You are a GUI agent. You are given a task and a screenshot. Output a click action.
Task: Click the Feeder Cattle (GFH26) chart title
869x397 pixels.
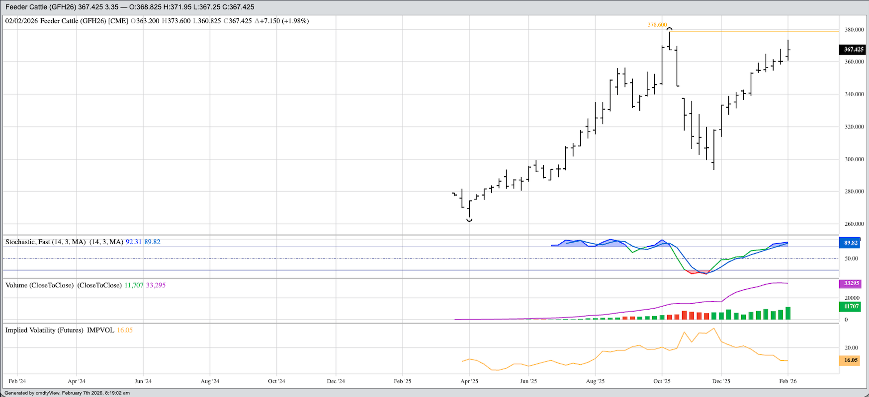[129, 7]
